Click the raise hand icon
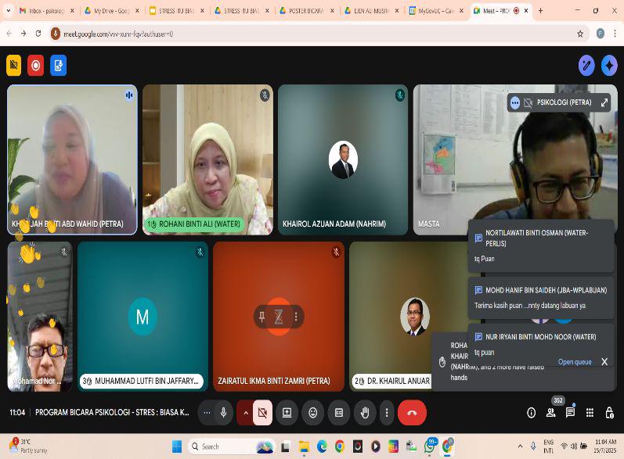The image size is (624, 459). click(365, 412)
